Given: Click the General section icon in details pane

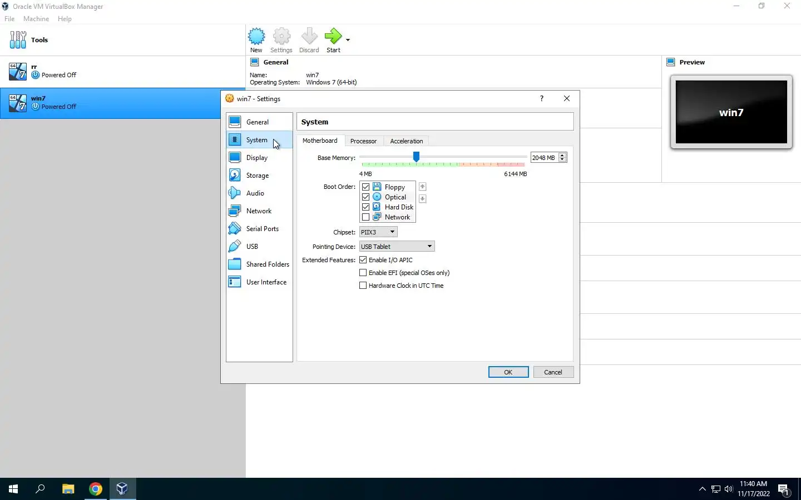Looking at the screenshot, I should click(x=255, y=62).
